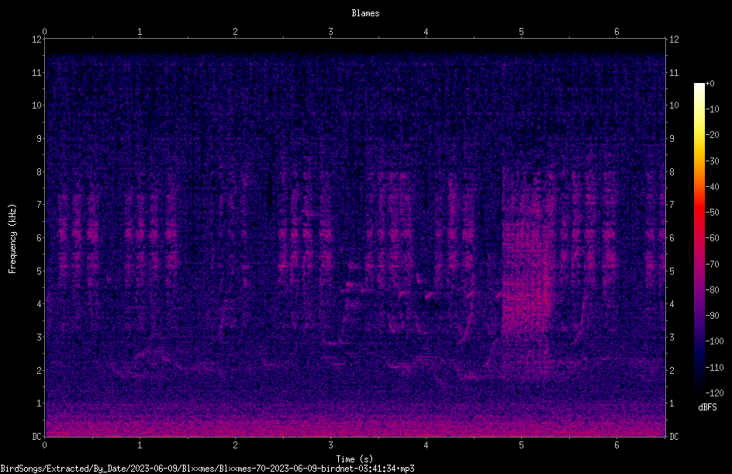
Task: Click the "2" tick on the bottom time axis
Action: coord(235,445)
